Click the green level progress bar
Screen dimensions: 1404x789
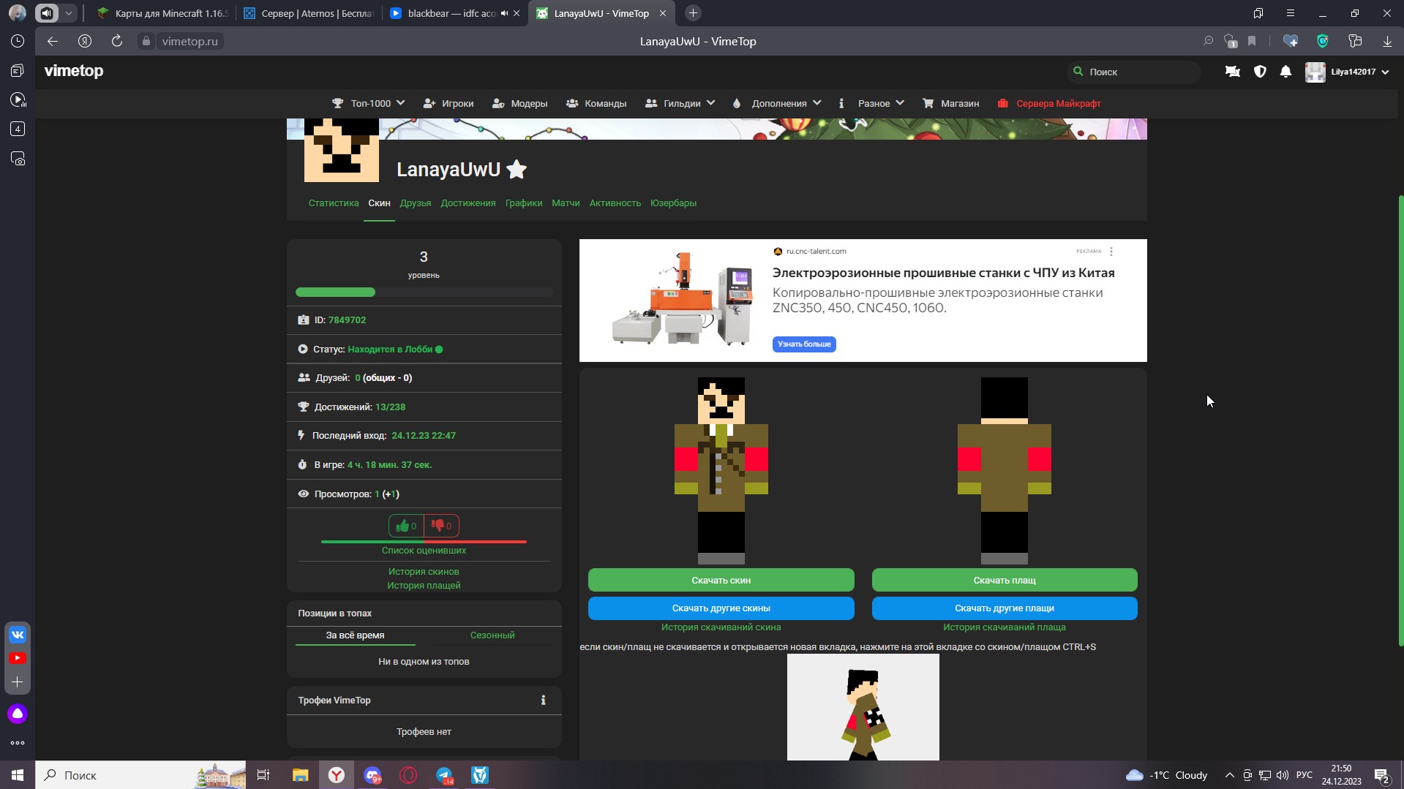pyautogui.click(x=335, y=292)
